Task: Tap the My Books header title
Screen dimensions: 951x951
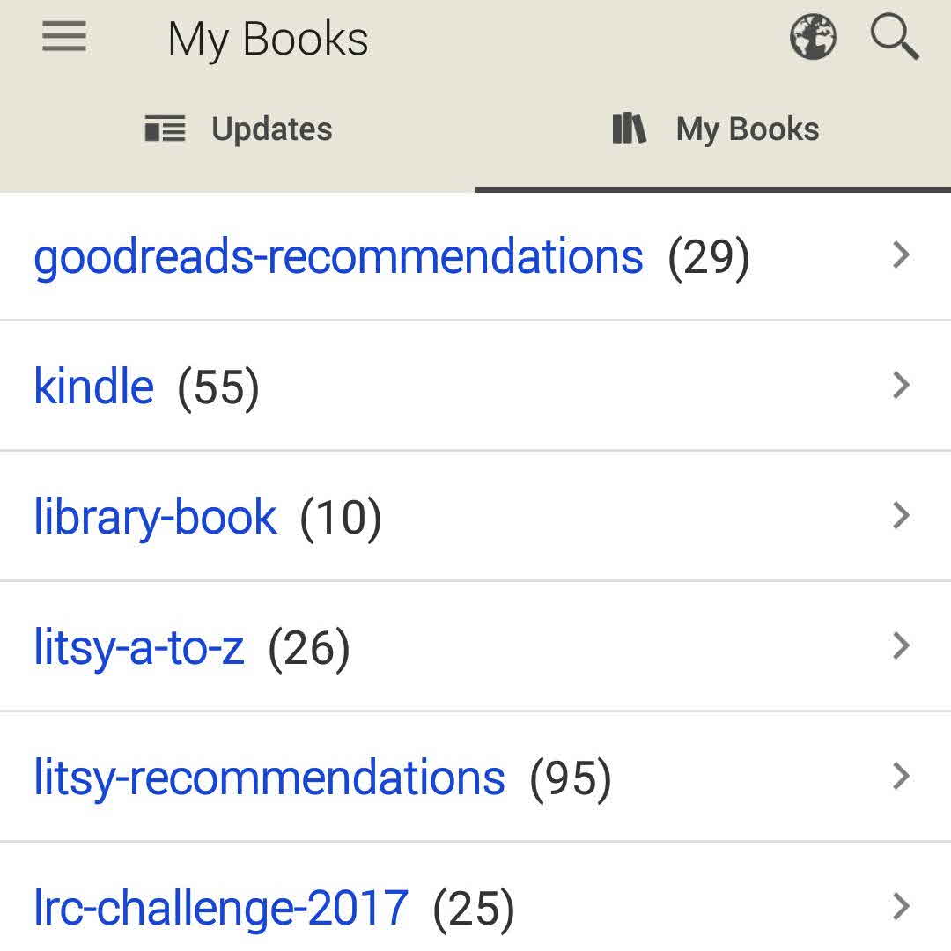Action: [268, 41]
